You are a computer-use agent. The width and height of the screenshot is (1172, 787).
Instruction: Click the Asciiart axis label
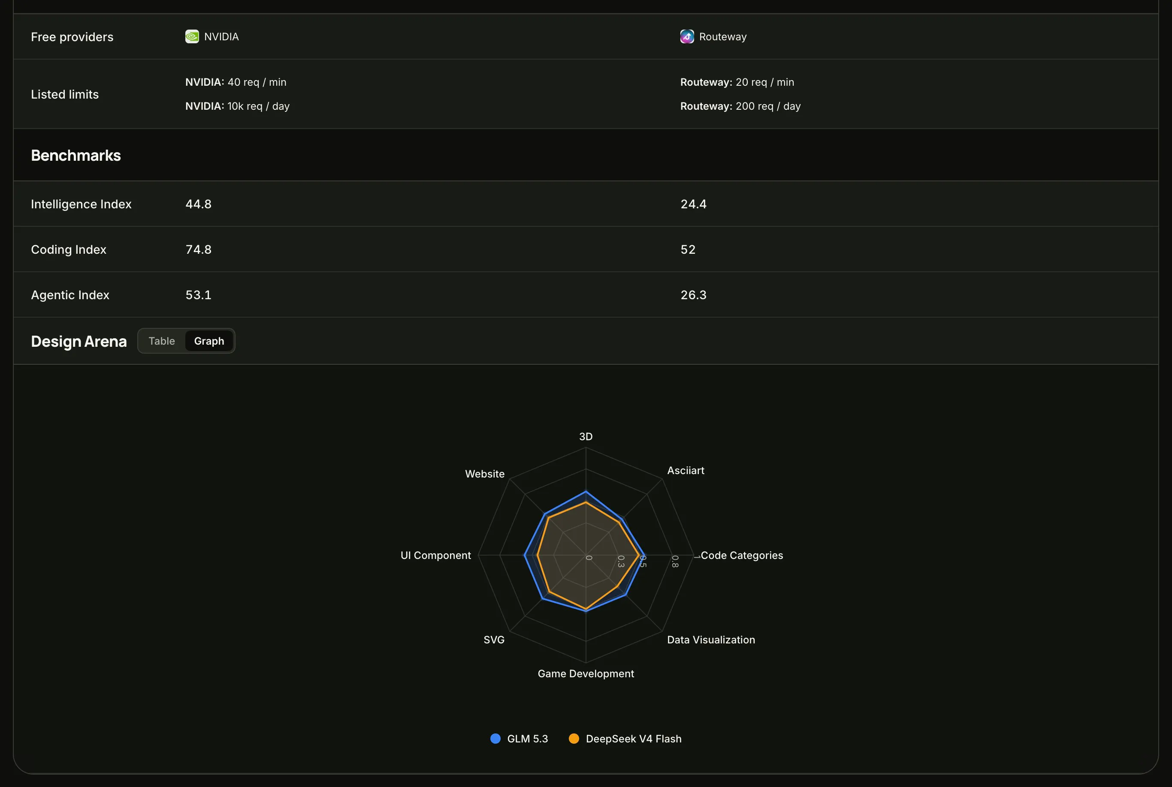pyautogui.click(x=685, y=471)
